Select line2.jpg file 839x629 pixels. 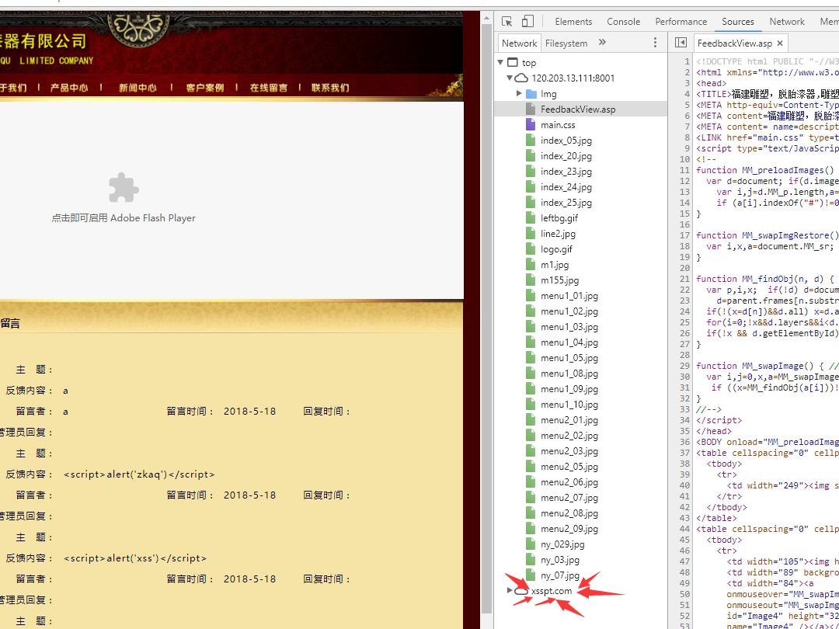pos(558,233)
